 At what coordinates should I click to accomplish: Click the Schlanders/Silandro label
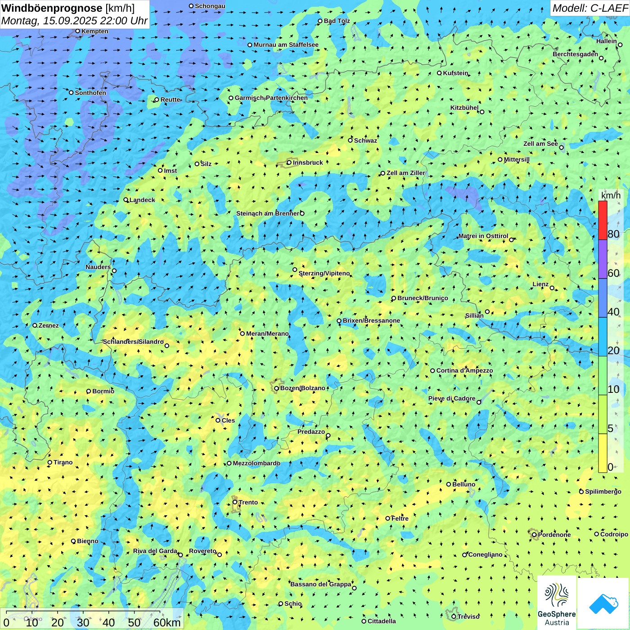click(x=133, y=342)
